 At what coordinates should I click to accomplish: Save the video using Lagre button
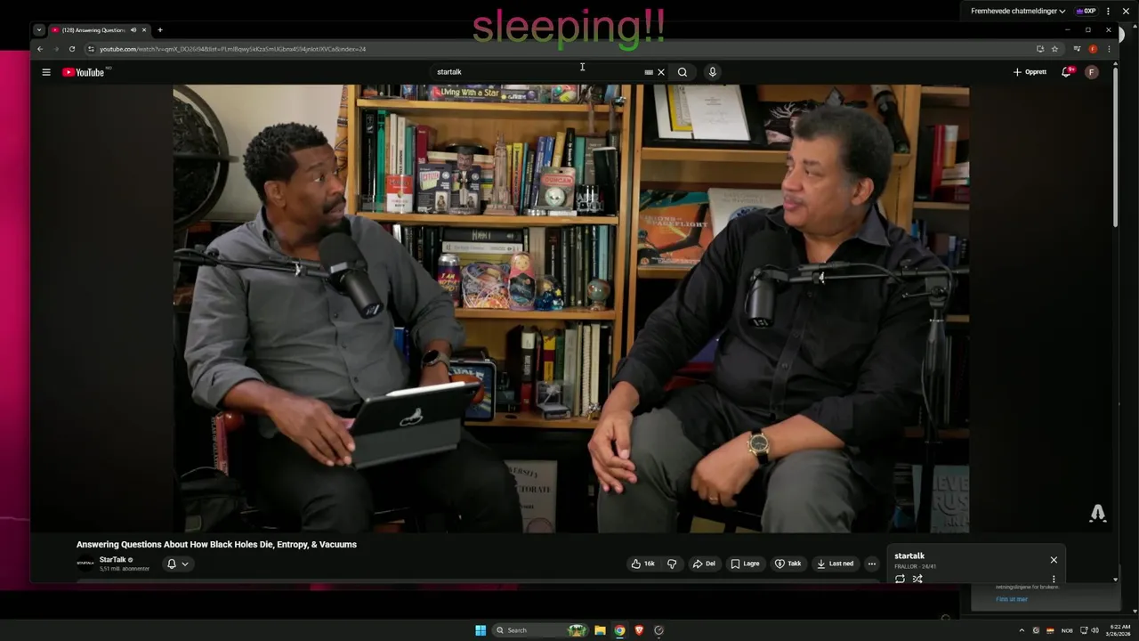coord(746,564)
